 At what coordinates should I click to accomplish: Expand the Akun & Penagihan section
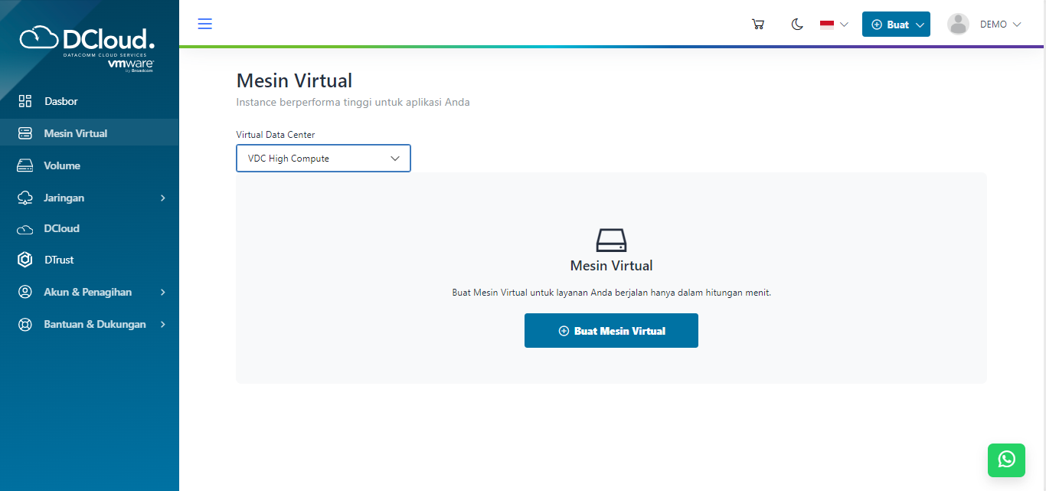pyautogui.click(x=88, y=292)
